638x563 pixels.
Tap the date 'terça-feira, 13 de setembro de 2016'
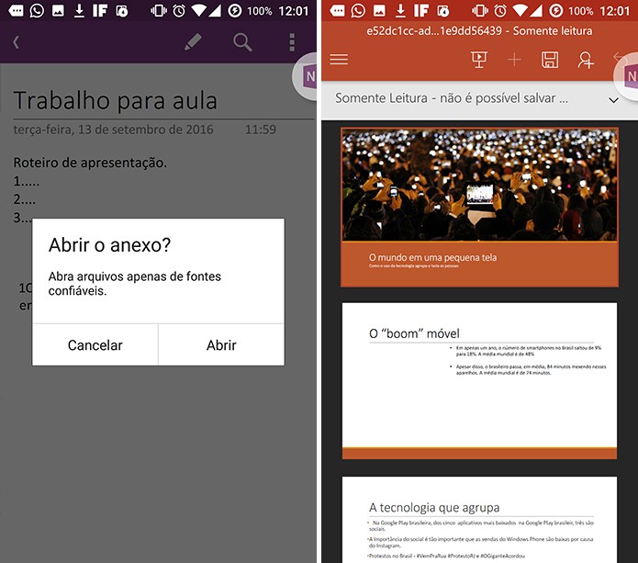[113, 129]
